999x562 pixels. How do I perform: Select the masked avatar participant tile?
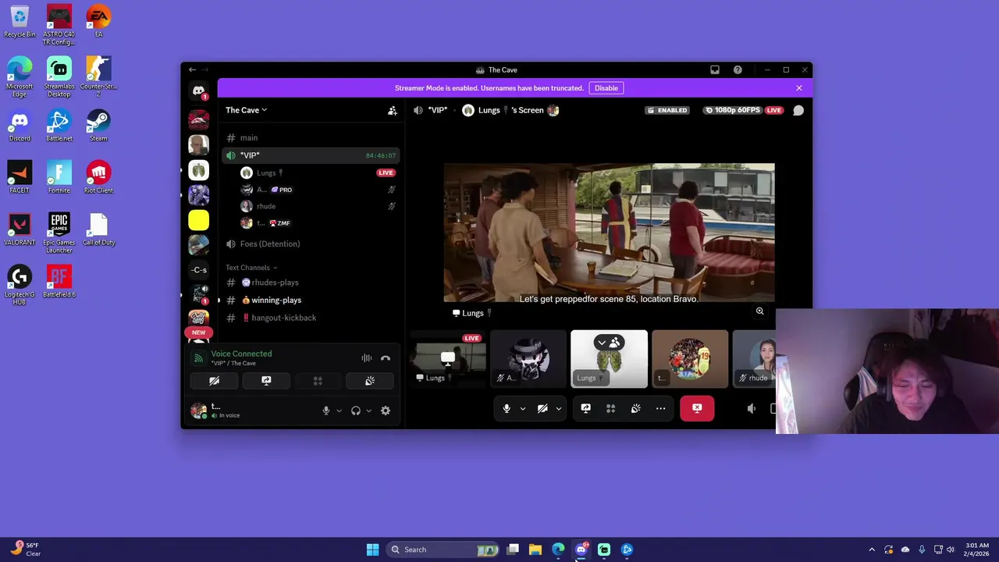click(x=528, y=359)
